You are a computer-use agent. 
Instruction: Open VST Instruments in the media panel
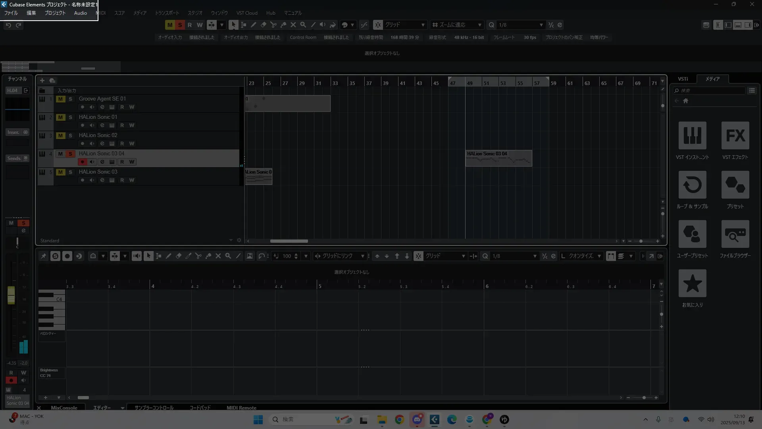pyautogui.click(x=692, y=135)
